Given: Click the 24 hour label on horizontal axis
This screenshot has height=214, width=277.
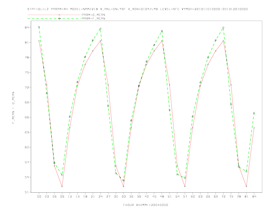Looking at the screenshot, I should [100, 197].
